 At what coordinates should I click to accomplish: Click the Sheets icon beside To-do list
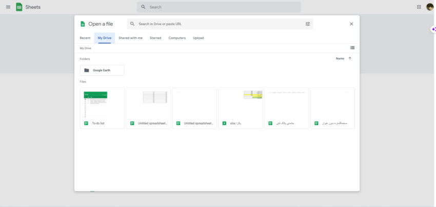(86, 123)
